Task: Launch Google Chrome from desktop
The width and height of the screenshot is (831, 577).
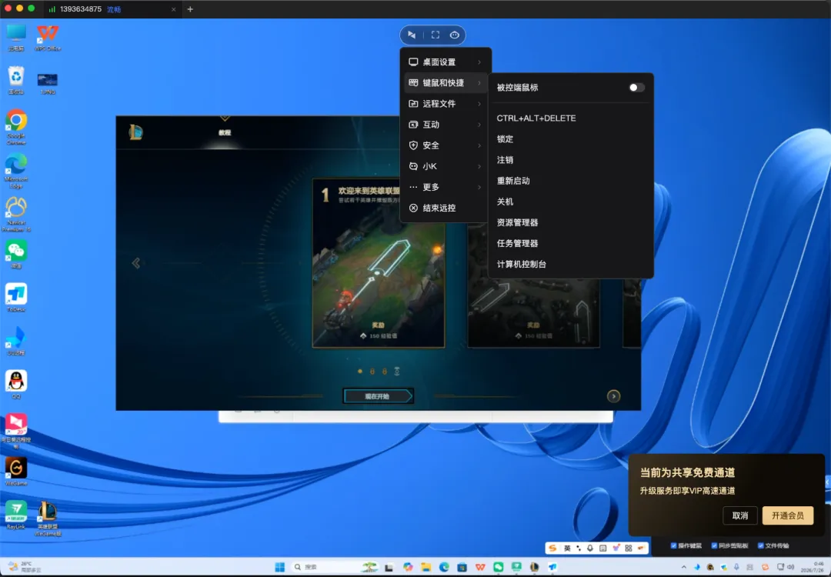Action: tap(16, 127)
